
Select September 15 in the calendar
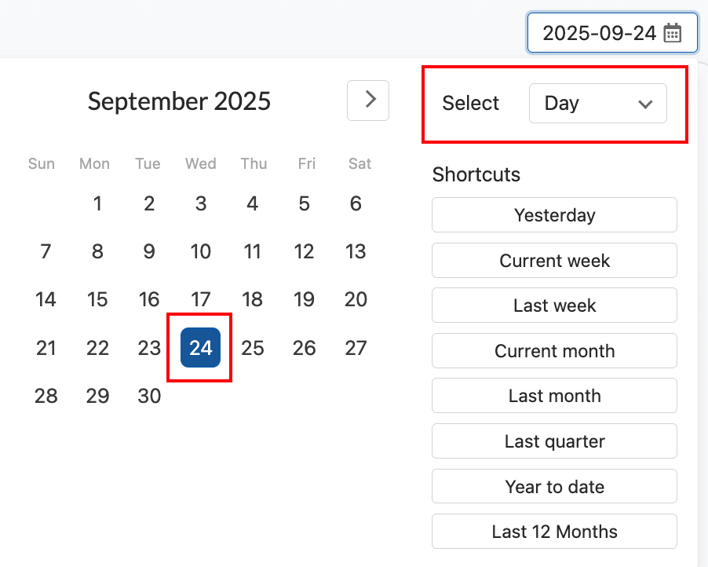[x=97, y=299]
